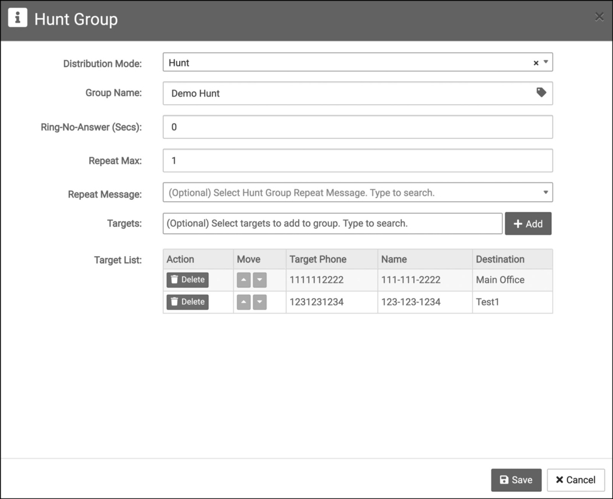This screenshot has width=613, height=499.
Task: Edit the Repeat Max value
Action: (x=357, y=160)
